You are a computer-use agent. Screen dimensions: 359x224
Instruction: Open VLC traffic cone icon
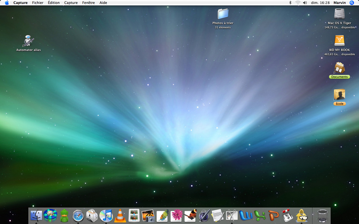click(120, 216)
